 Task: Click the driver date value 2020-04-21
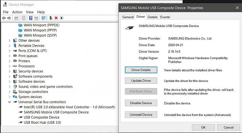point(176,45)
